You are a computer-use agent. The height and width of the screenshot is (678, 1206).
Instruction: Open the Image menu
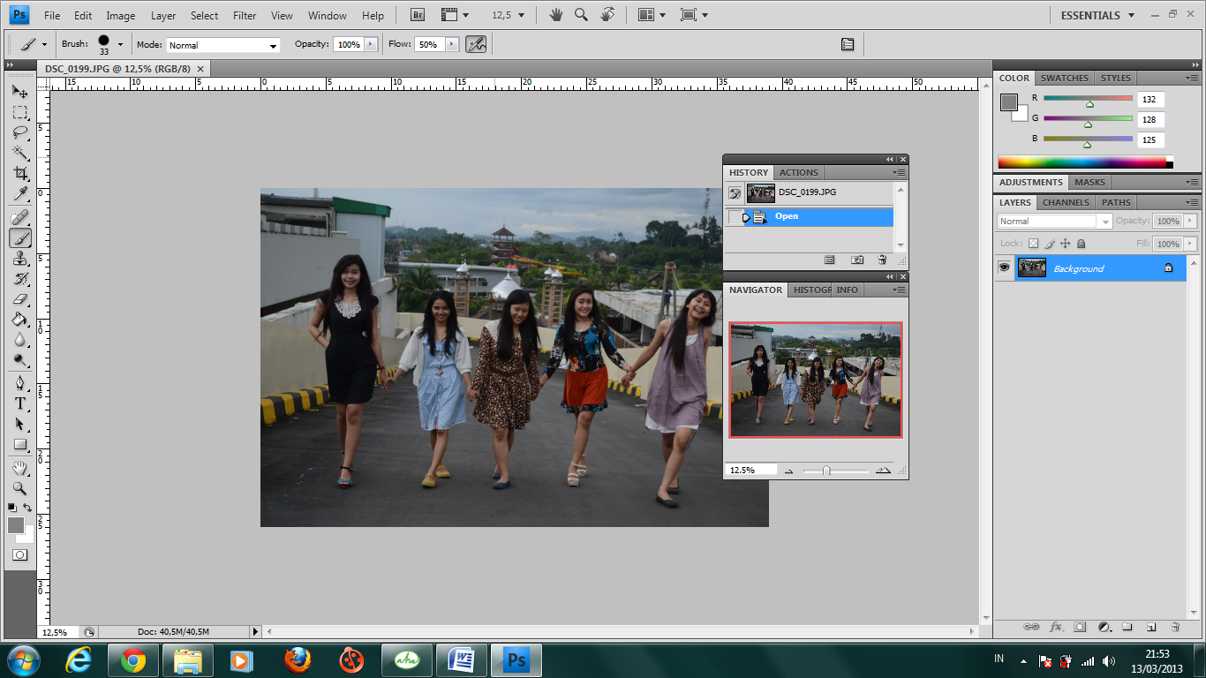pos(121,16)
